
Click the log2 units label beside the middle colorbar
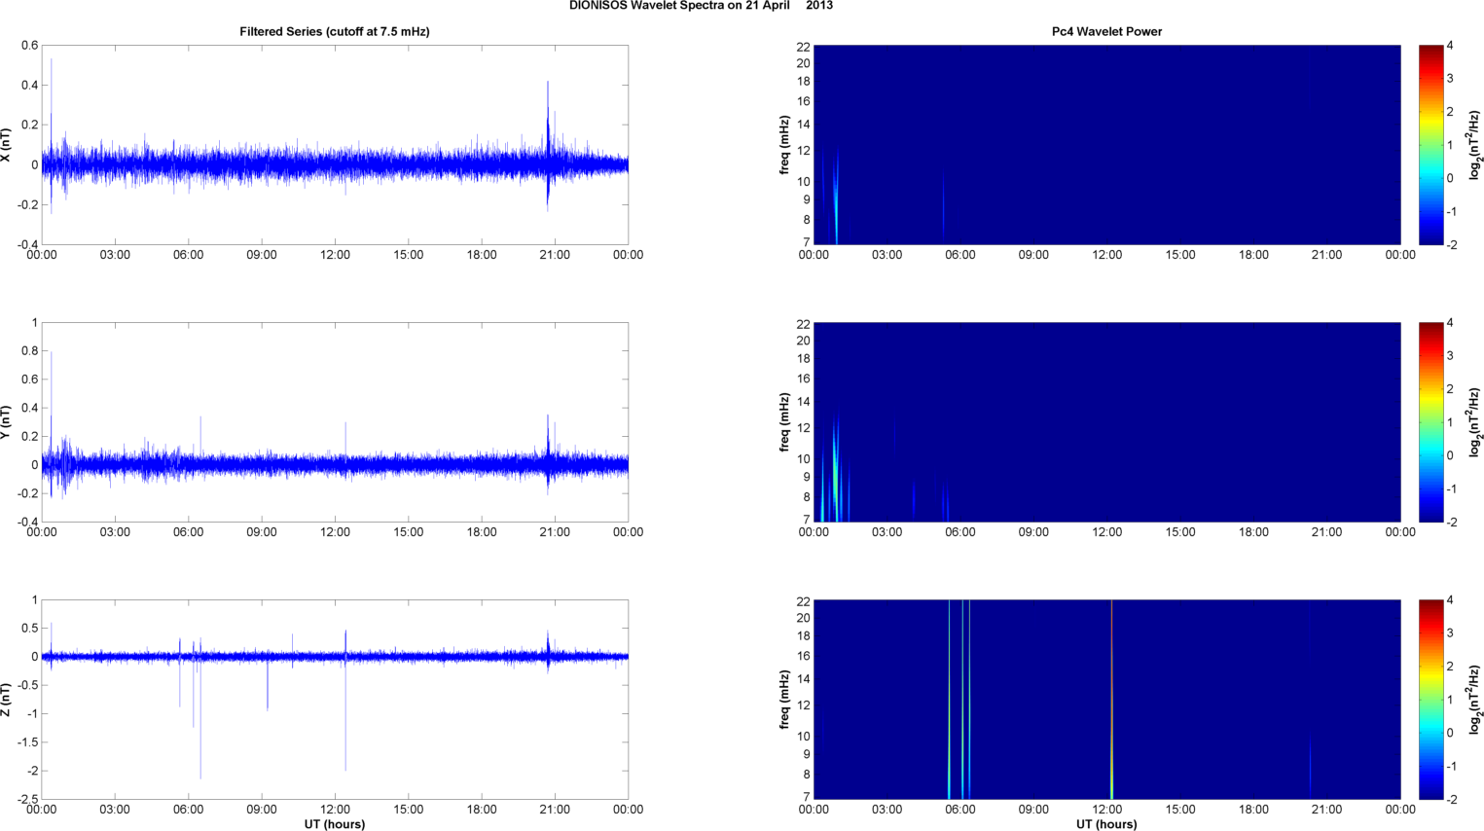[x=1475, y=422]
